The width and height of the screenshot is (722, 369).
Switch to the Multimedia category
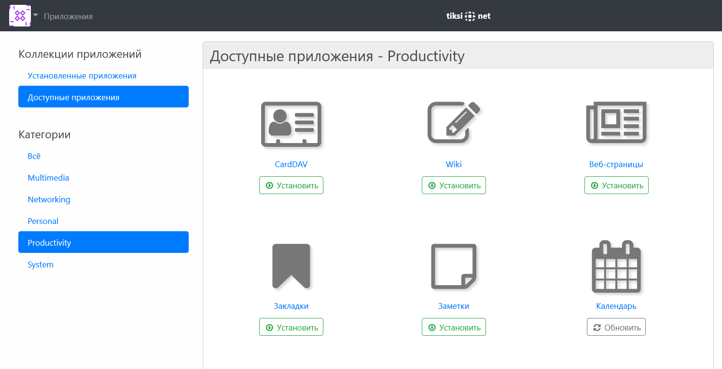pyautogui.click(x=48, y=178)
